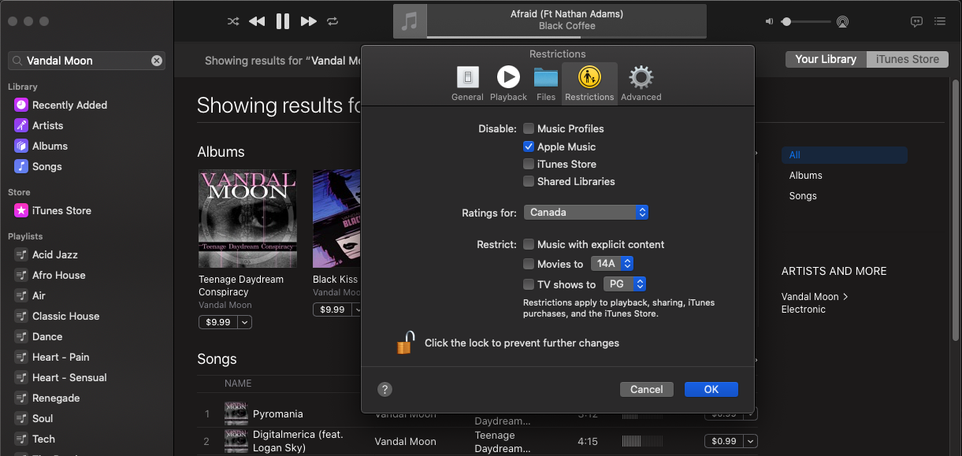Screen dimensions: 962x456
Task: Adjust the volume slider
Action: click(805, 22)
